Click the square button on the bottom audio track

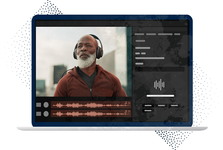click(39, 114)
